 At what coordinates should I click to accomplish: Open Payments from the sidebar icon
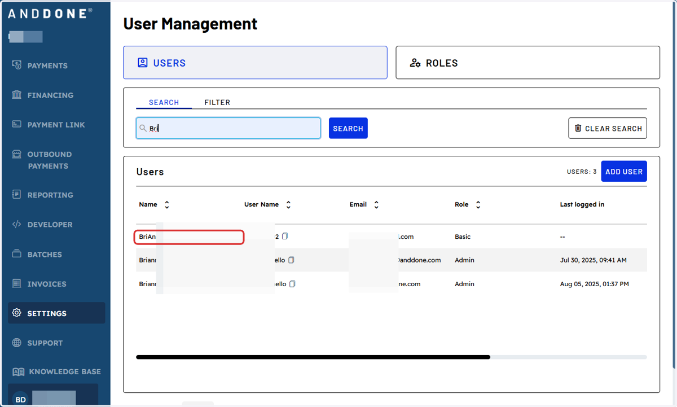[17, 65]
